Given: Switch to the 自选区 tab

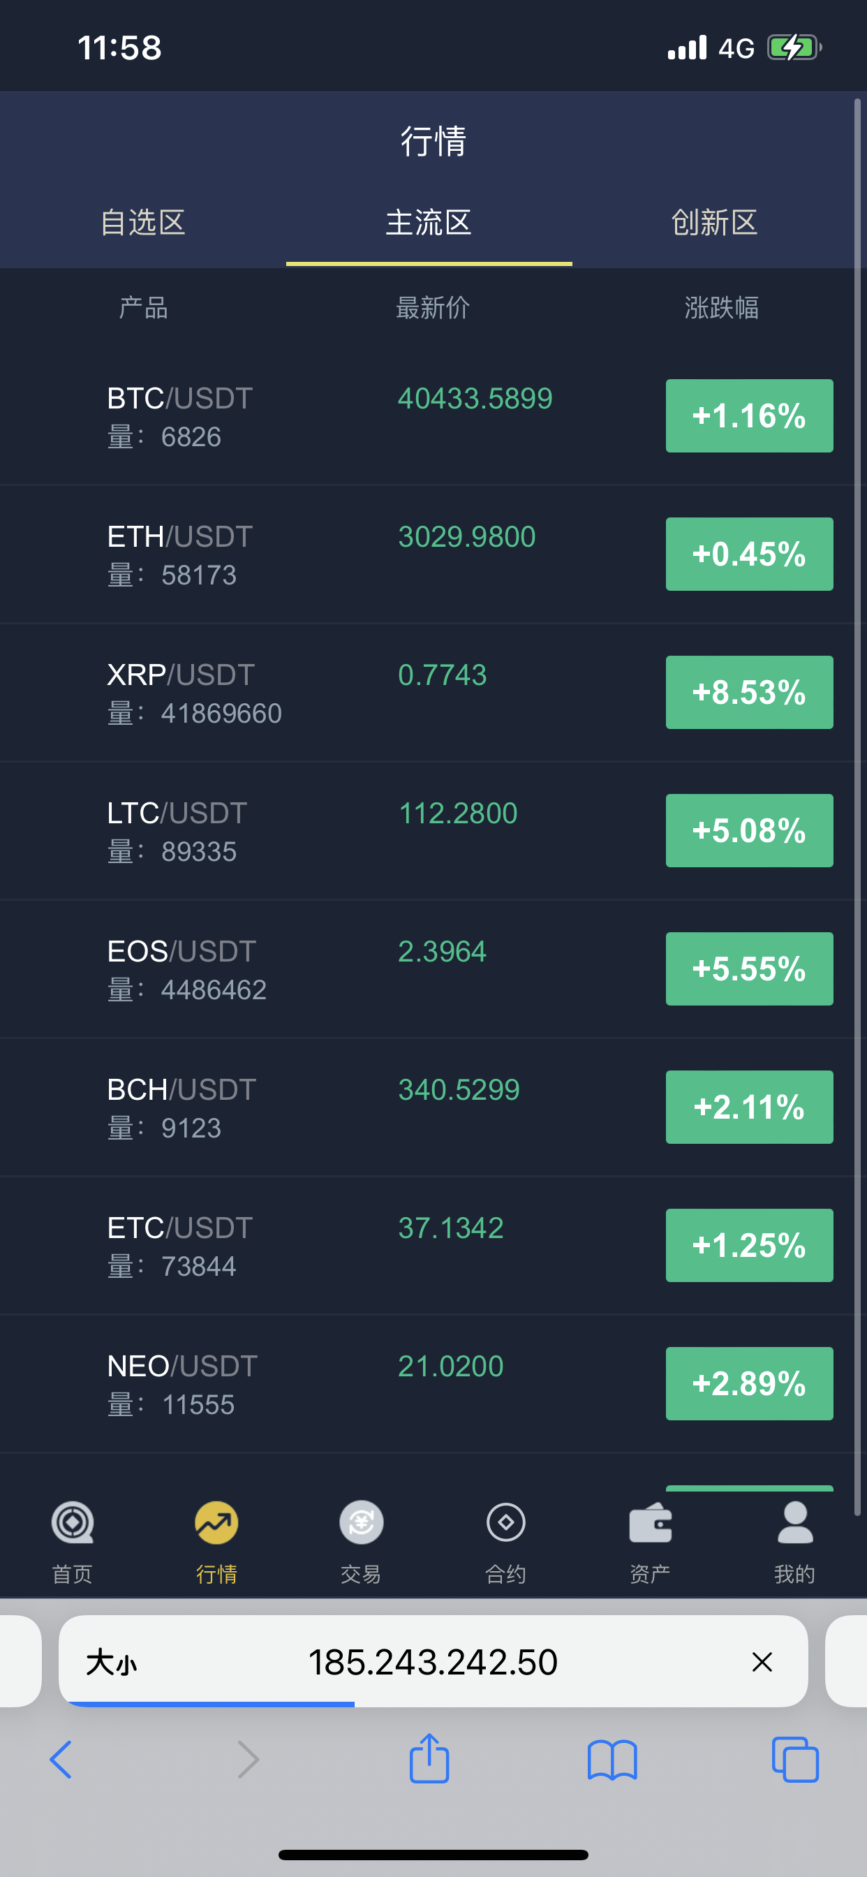Looking at the screenshot, I should (143, 223).
